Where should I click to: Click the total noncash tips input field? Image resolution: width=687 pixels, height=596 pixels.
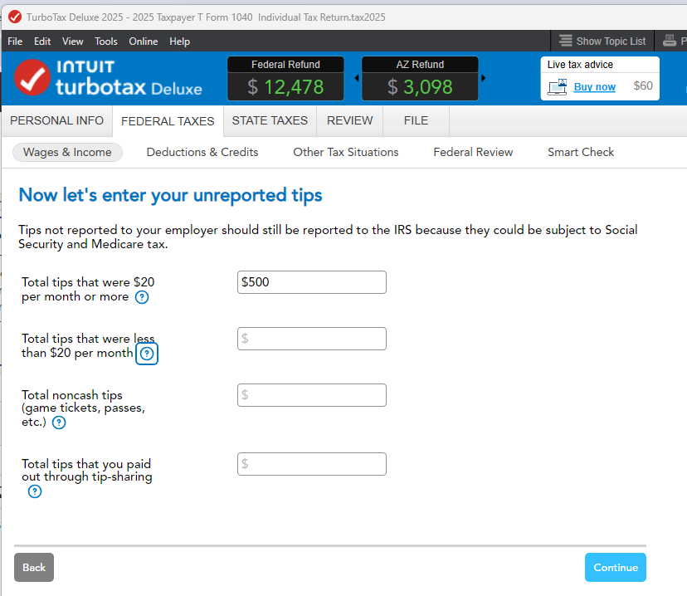coord(312,395)
